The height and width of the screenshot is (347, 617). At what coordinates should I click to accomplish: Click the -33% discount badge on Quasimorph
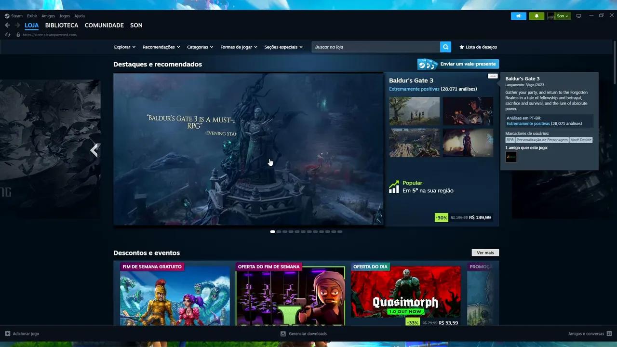click(x=413, y=322)
